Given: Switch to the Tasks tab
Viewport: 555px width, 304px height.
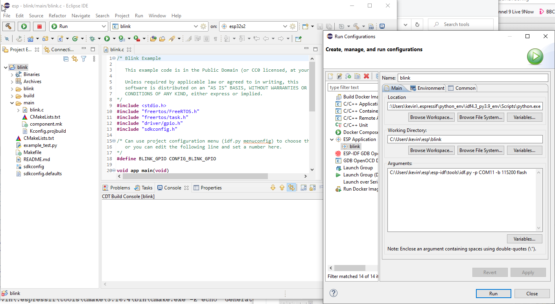Looking at the screenshot, I should tap(143, 188).
